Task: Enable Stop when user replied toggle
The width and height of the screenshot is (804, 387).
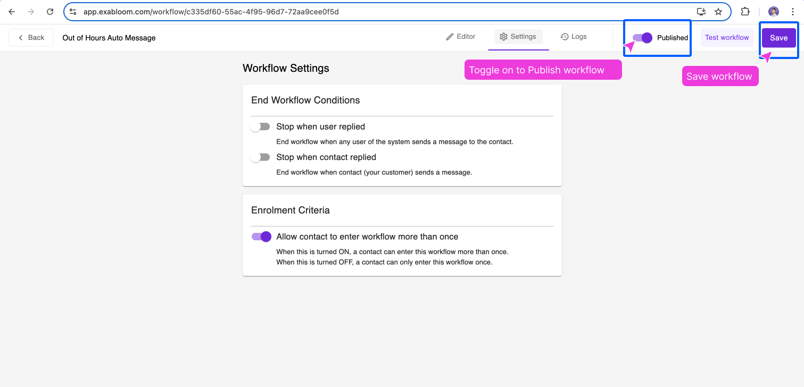Action: (x=260, y=127)
